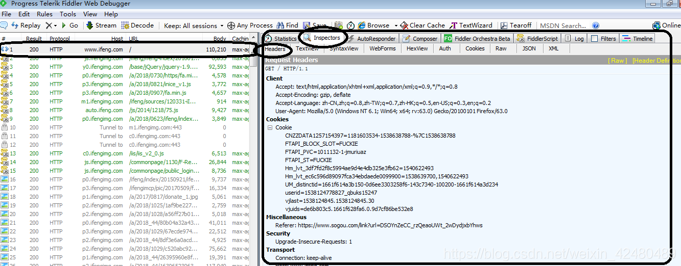This screenshot has width=681, height=266.
Task: Open the Fiddler Orchestra Beta tab
Action: 477,39
